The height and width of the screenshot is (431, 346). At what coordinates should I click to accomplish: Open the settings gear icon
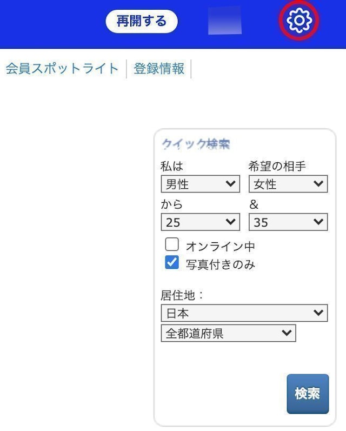(299, 21)
